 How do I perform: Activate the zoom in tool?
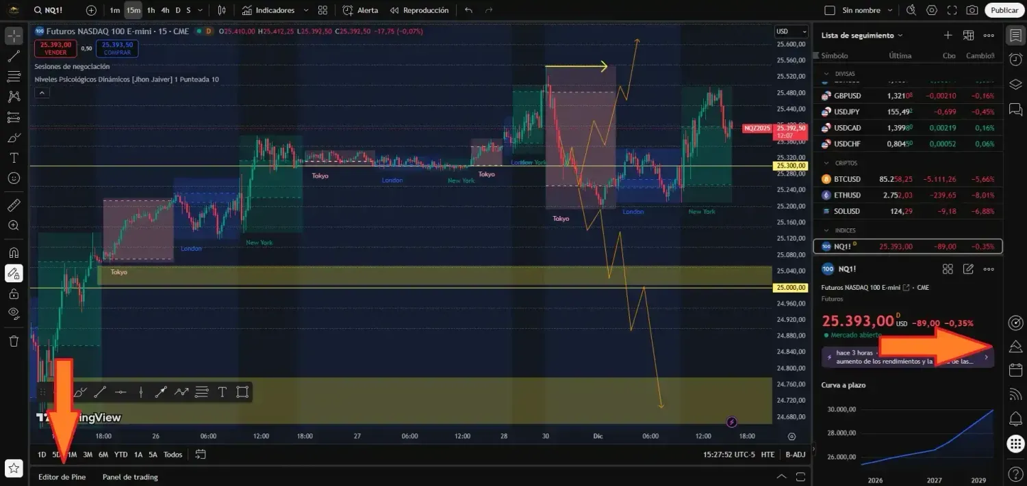pyautogui.click(x=14, y=225)
